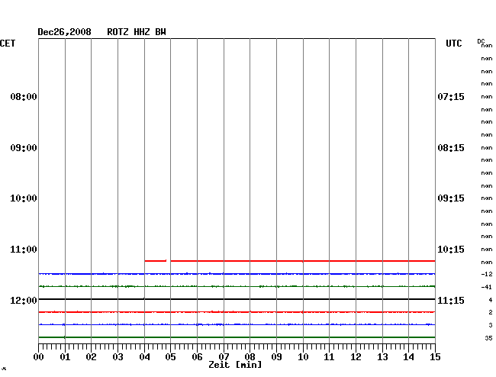
Task: Click the DC column header
Action: click(x=481, y=41)
